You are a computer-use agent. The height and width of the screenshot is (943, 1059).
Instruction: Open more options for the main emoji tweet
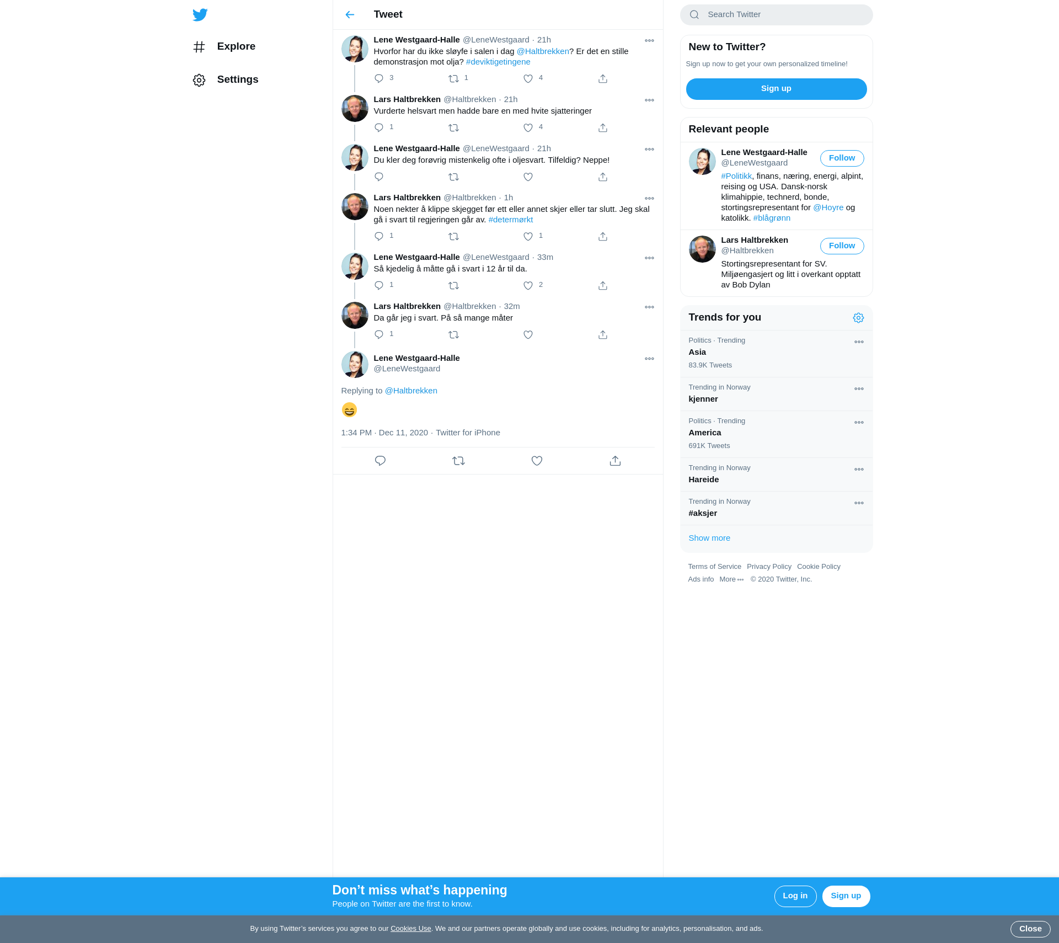click(649, 359)
